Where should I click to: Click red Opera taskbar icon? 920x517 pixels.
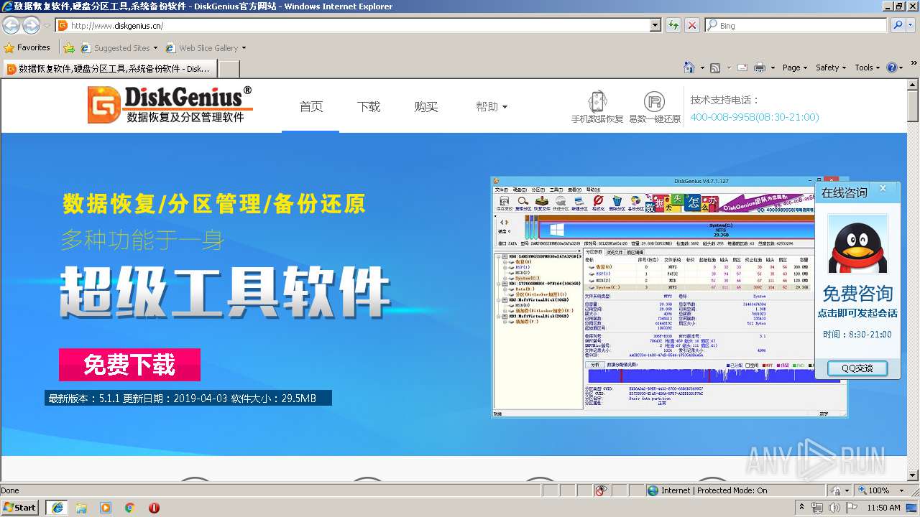point(154,508)
